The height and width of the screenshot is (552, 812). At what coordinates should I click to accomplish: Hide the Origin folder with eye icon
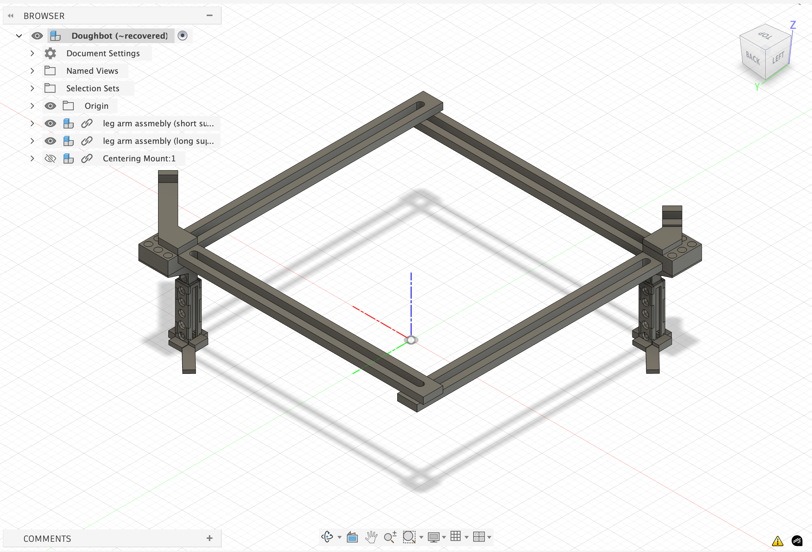(x=50, y=106)
